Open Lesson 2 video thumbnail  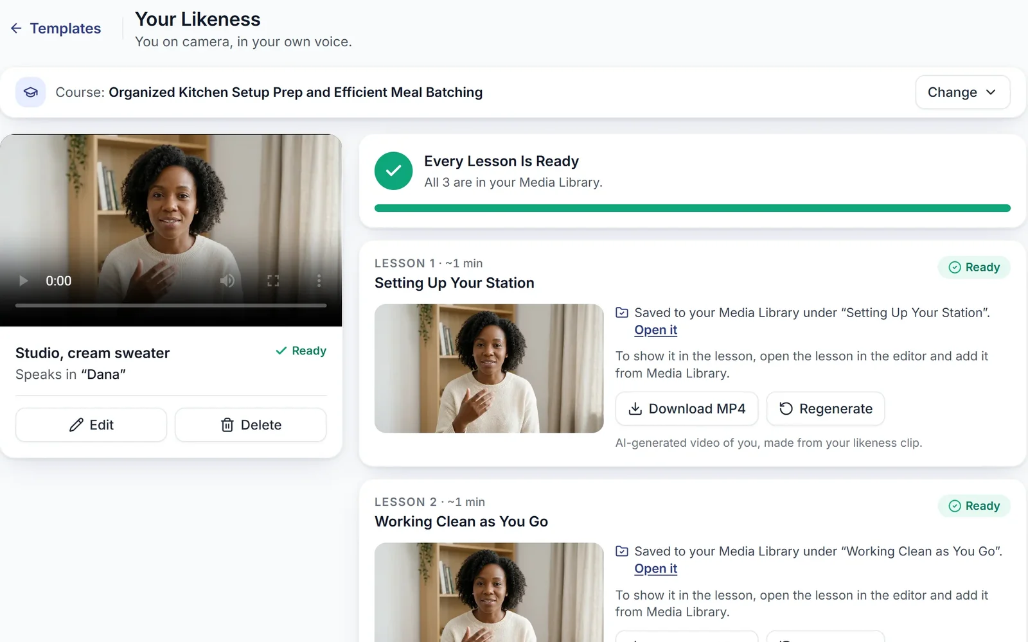[489, 592]
